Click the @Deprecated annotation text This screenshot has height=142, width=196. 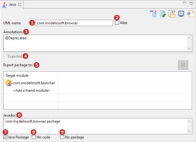tap(16, 38)
